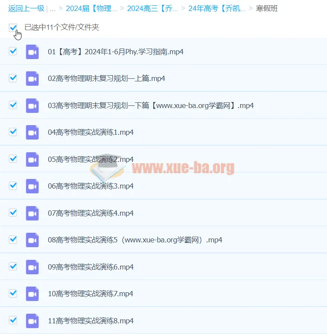Click the video file icon for 04高考物理实战演练1.mp4
Image resolution: width=327 pixels, height=336 pixels.
pyautogui.click(x=32, y=133)
